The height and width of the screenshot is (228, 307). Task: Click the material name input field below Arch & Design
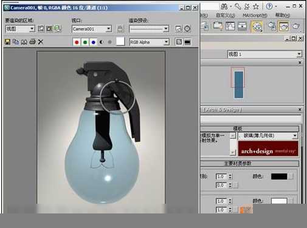coord(251,119)
